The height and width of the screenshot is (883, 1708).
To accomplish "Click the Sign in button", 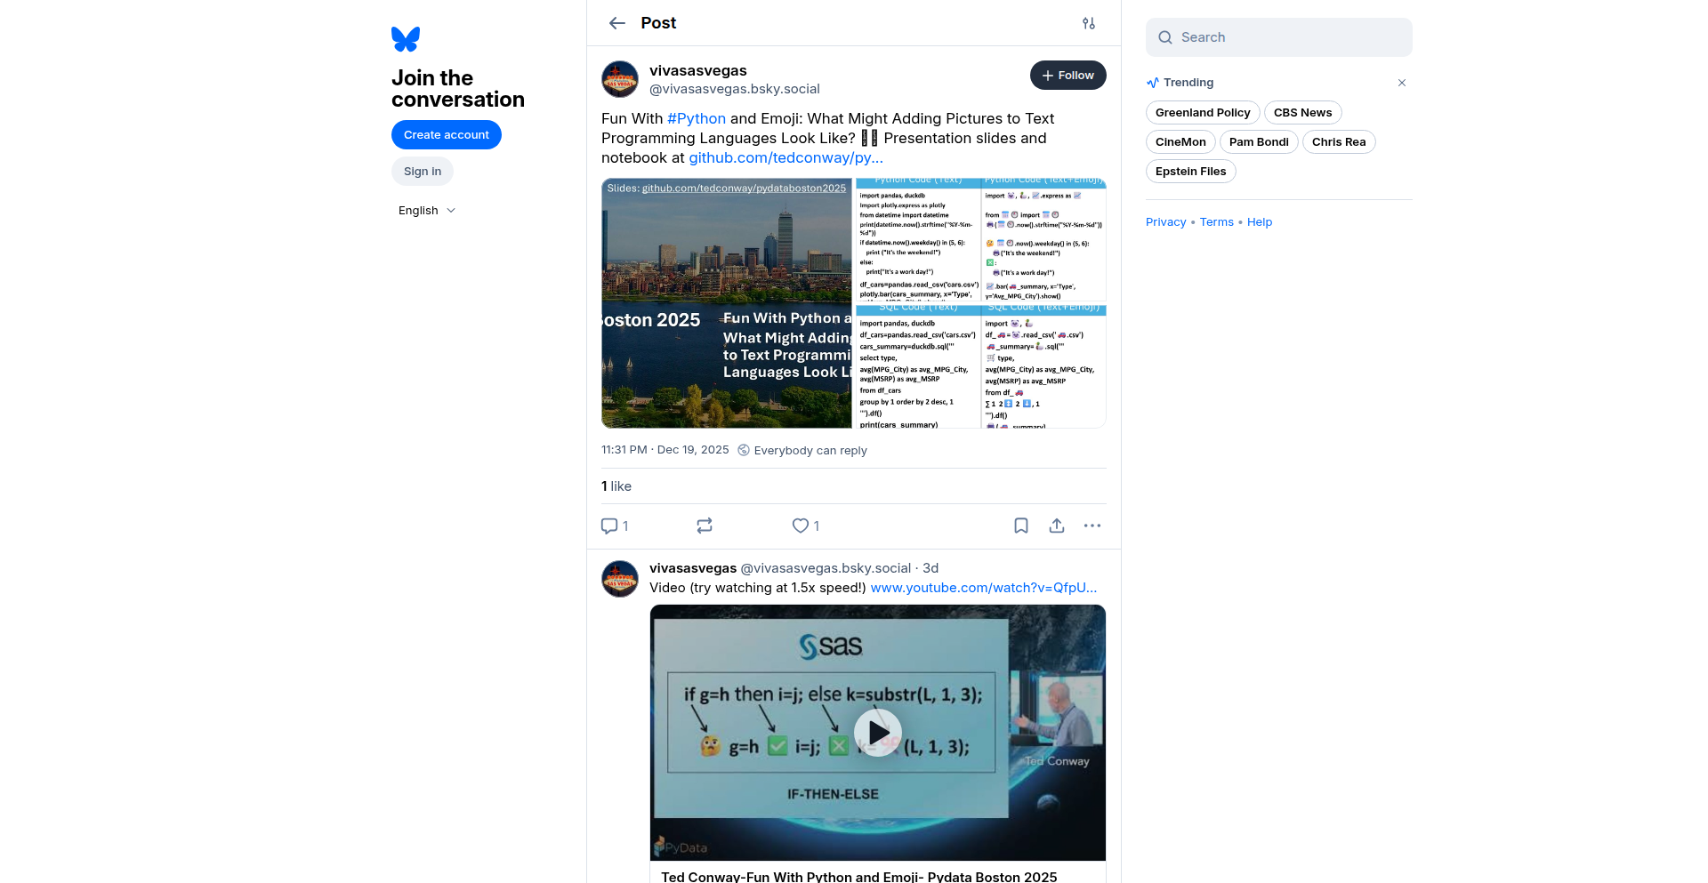I will [423, 172].
